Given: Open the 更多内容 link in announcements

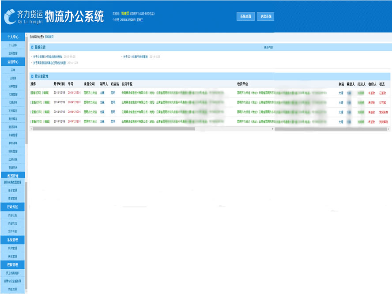Looking at the screenshot, I should [x=268, y=47].
